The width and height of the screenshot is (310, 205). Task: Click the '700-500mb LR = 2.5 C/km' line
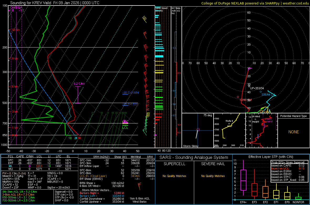(x=18, y=200)
